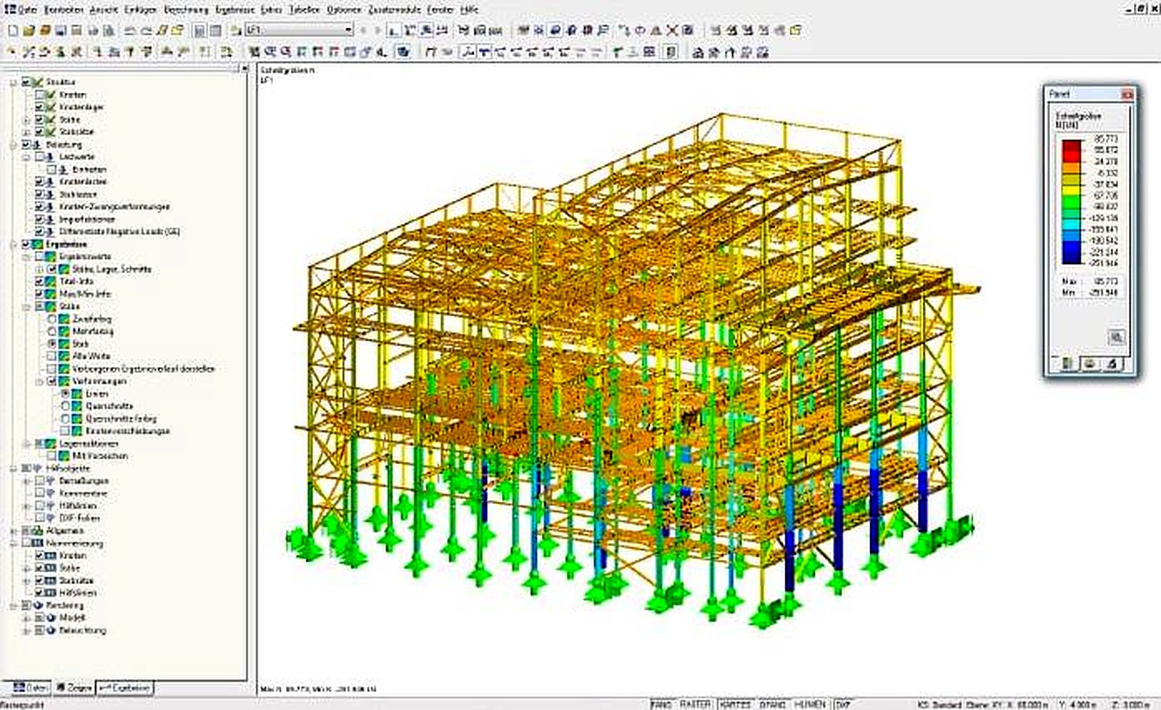Image resolution: width=1161 pixels, height=710 pixels.
Task: Collapse the Ergebnisse tree node
Action: pyautogui.click(x=14, y=244)
